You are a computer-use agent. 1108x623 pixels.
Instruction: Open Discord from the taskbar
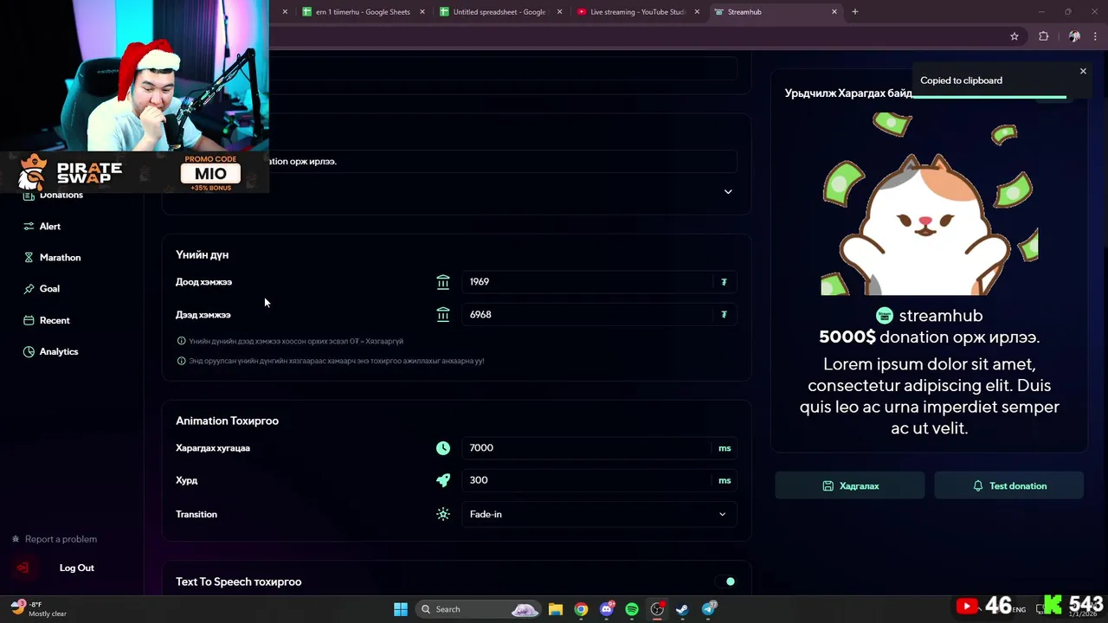[607, 609]
